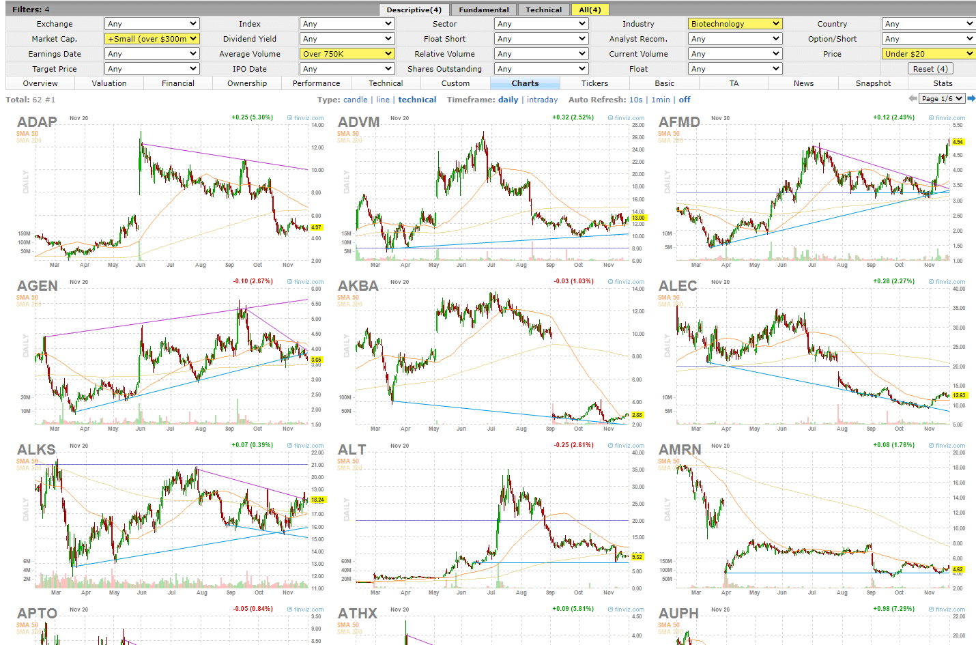Select the Charts view tab
976x645 pixels.
[x=526, y=83]
